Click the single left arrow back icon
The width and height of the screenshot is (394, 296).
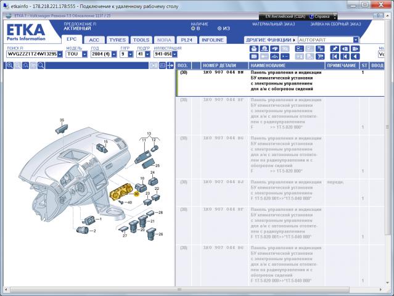click(355, 57)
